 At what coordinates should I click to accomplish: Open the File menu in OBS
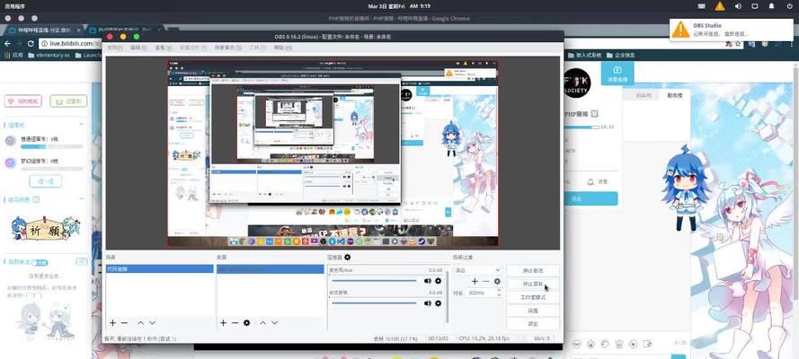pos(114,48)
